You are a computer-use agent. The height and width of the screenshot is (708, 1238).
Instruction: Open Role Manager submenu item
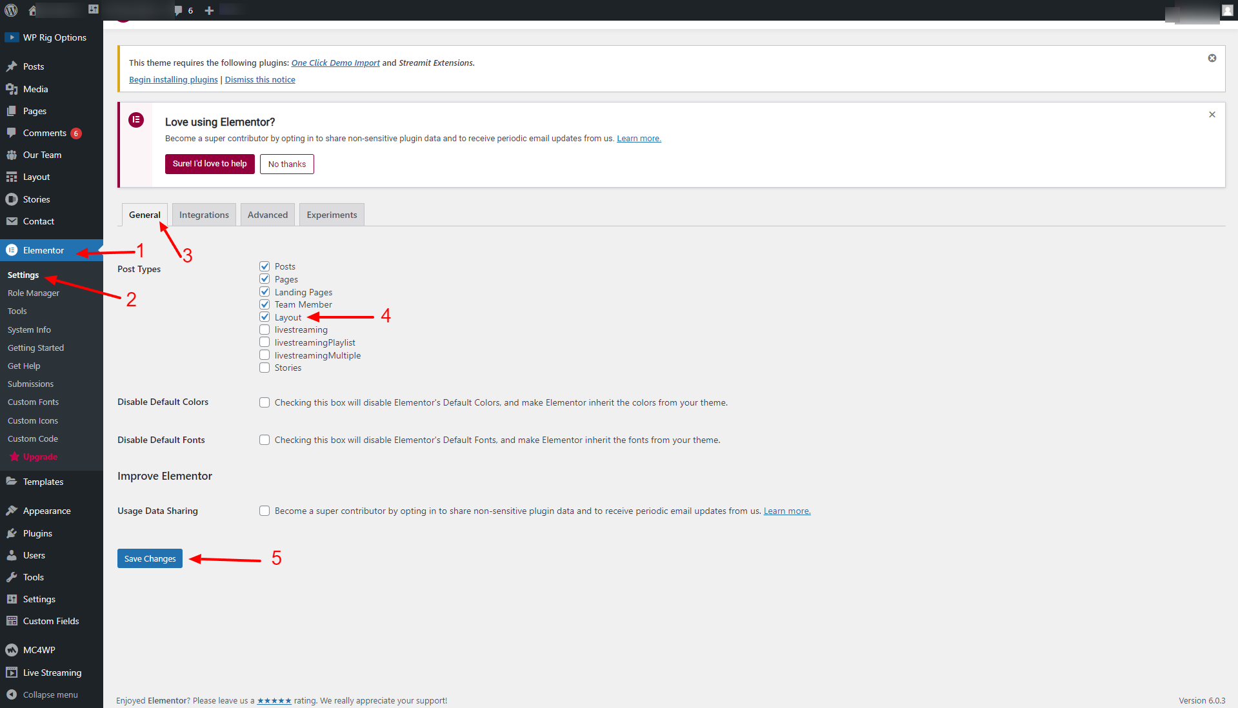34,293
